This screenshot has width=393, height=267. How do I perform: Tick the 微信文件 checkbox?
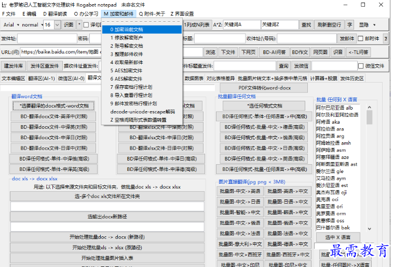(361, 66)
